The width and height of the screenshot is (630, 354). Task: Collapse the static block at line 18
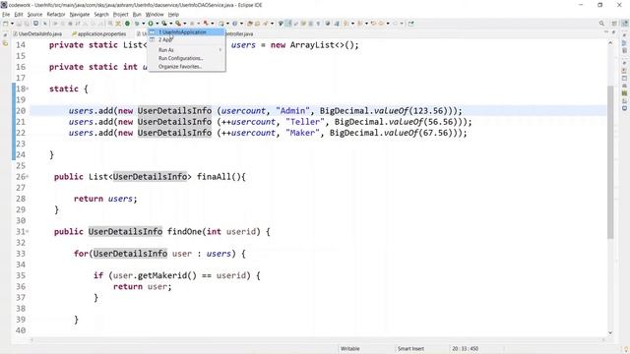28,88
